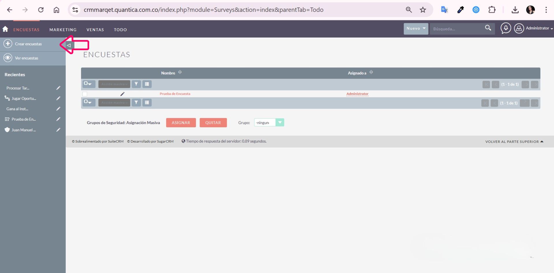554x273 pixels.
Task: Open the top column chooser list icon
Action: point(147,84)
